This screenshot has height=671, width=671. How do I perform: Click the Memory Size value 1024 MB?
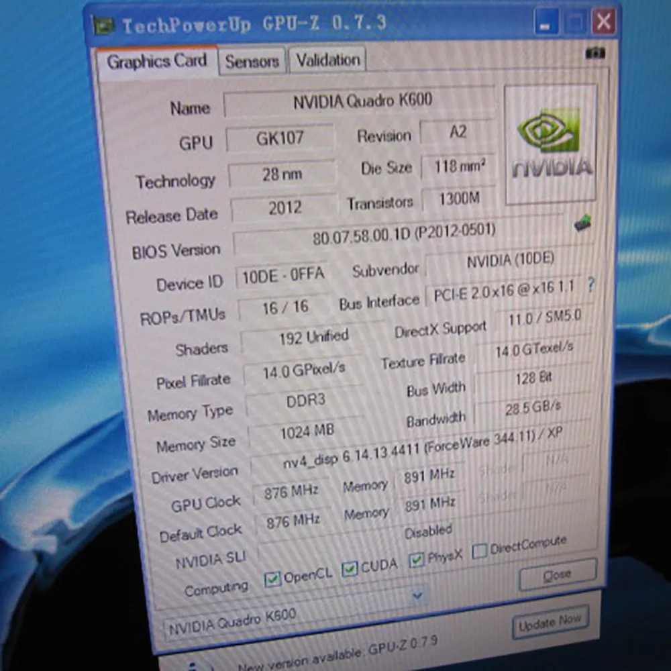307,431
